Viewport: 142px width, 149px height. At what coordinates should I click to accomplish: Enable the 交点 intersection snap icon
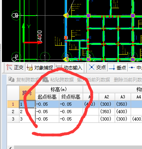click(92, 67)
